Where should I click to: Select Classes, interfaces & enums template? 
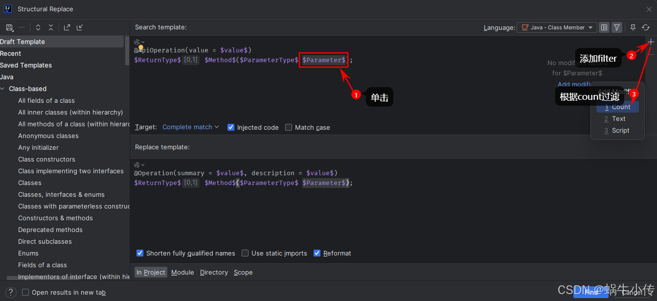(x=61, y=194)
